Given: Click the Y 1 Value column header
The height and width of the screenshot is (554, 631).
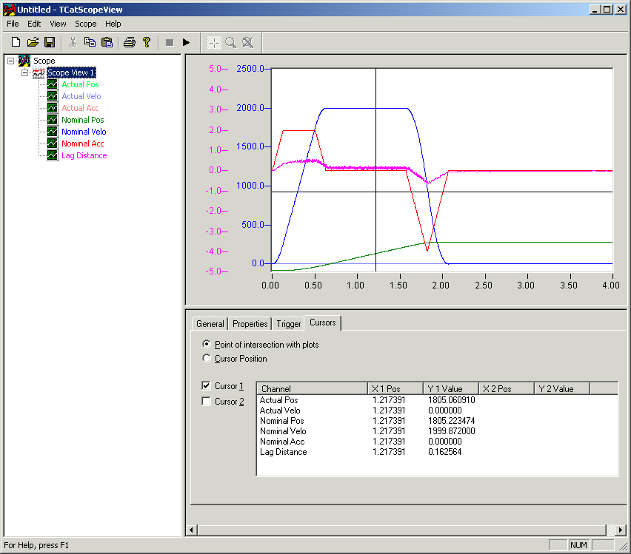Looking at the screenshot, I should (451, 389).
